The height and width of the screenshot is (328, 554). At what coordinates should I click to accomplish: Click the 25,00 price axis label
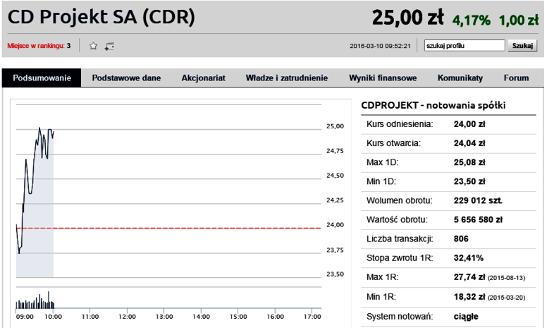coord(335,126)
